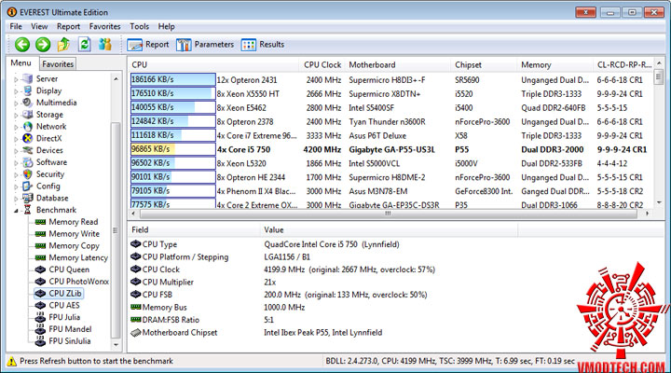671x373 pixels.
Task: Select the Server tree icon
Action: (27, 79)
